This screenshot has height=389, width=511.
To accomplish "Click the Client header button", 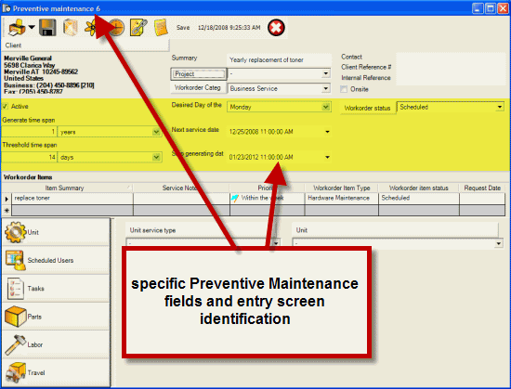I will pos(85,45).
